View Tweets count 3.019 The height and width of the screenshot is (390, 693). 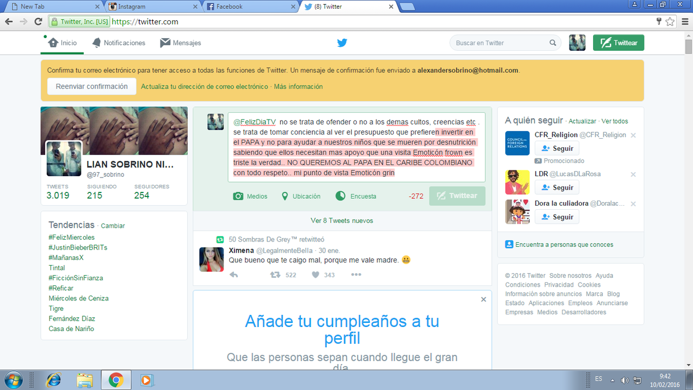58,192
